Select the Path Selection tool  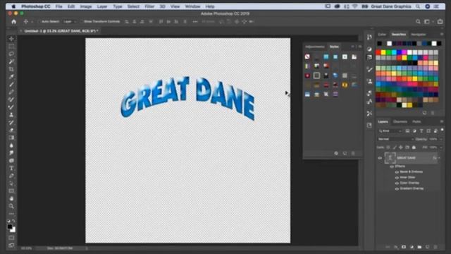point(11,183)
